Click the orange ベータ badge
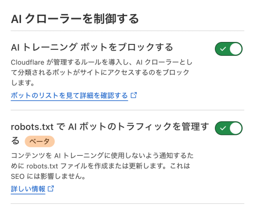The image size is (261, 211). pyautogui.click(x=40, y=142)
